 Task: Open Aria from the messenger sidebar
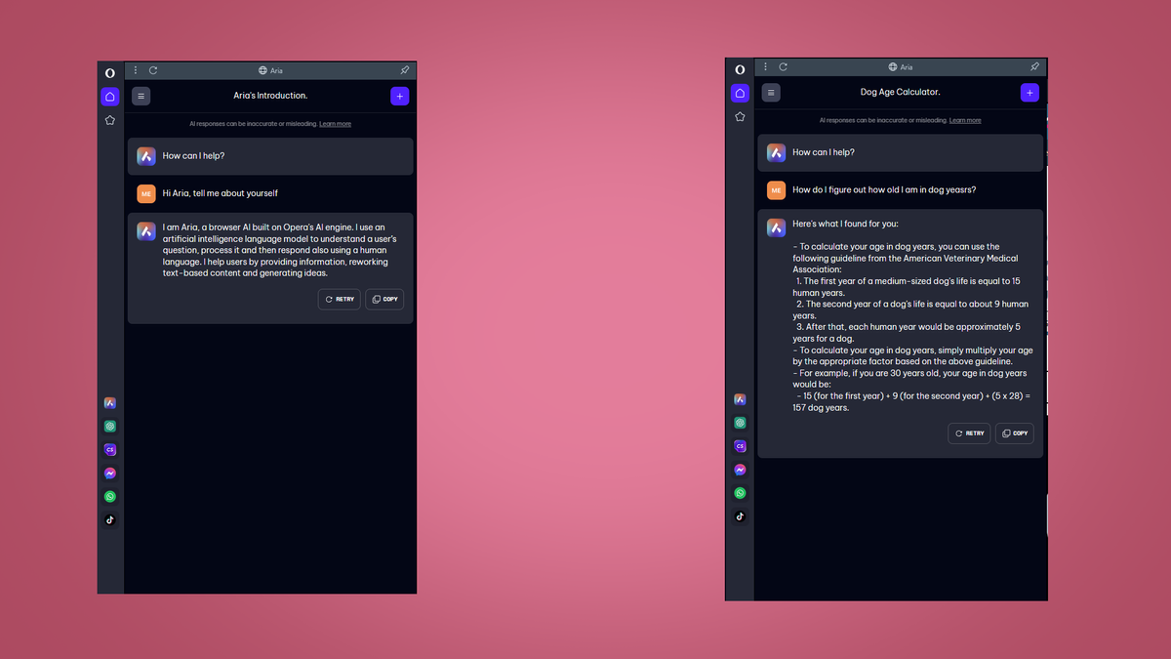pyautogui.click(x=109, y=402)
